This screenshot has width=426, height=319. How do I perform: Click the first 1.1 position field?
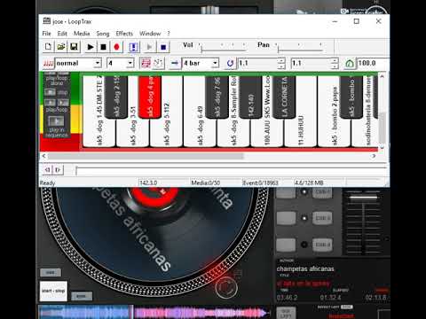(x=257, y=63)
